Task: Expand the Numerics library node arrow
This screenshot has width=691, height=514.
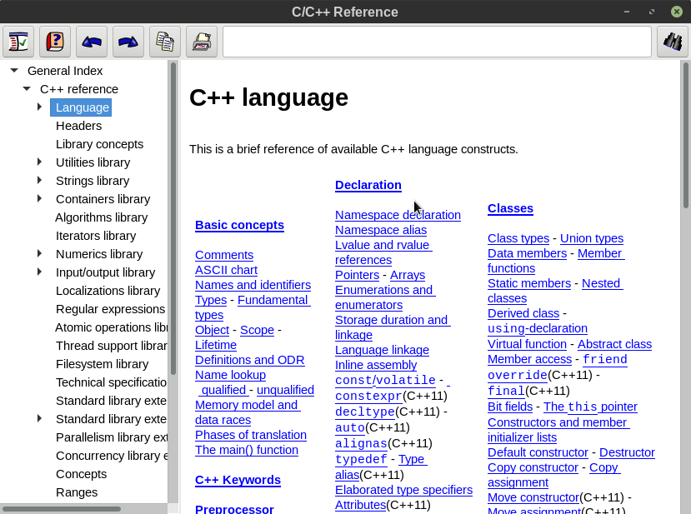Action: click(x=39, y=254)
